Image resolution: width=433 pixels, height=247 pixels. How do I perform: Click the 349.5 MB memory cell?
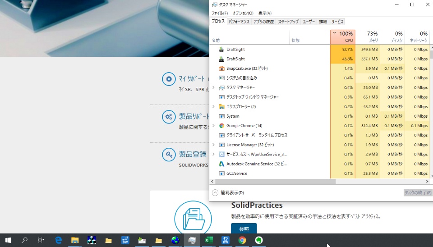(x=368, y=50)
